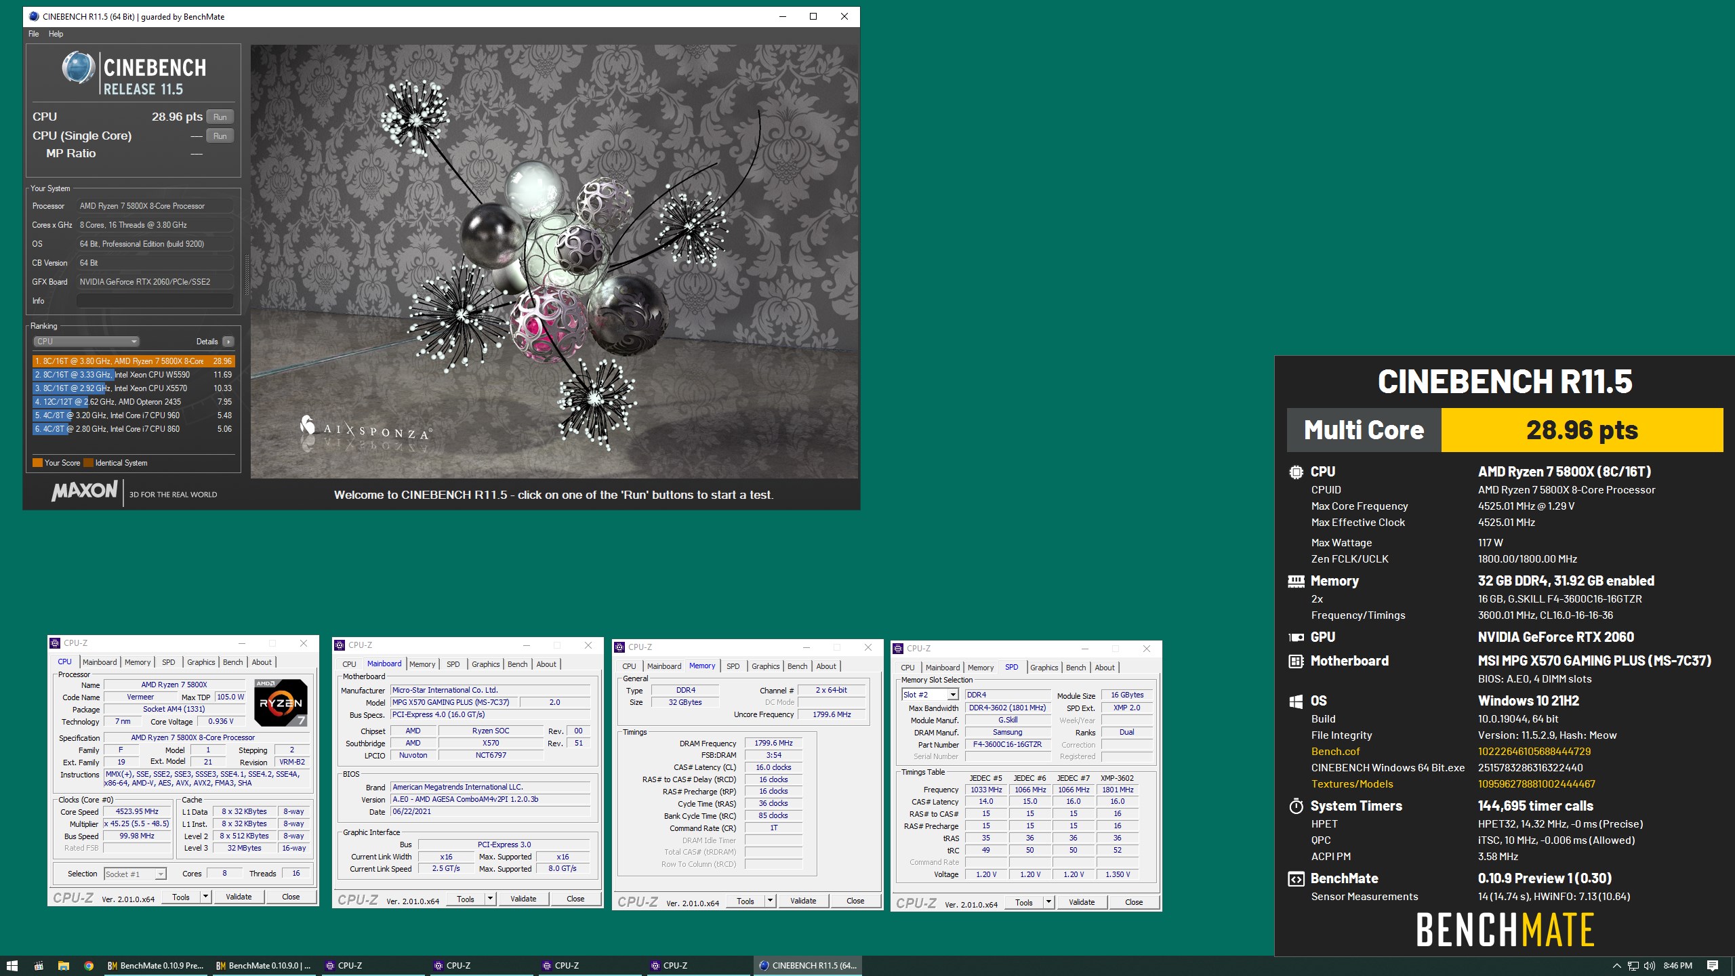Click the Bench.cof link in BenchMate panel
Screen dimensions: 1735x976
tap(1335, 752)
